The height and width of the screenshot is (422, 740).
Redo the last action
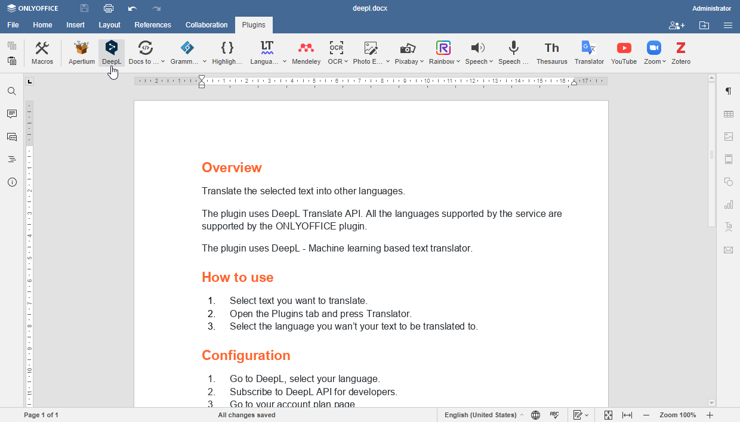156,8
